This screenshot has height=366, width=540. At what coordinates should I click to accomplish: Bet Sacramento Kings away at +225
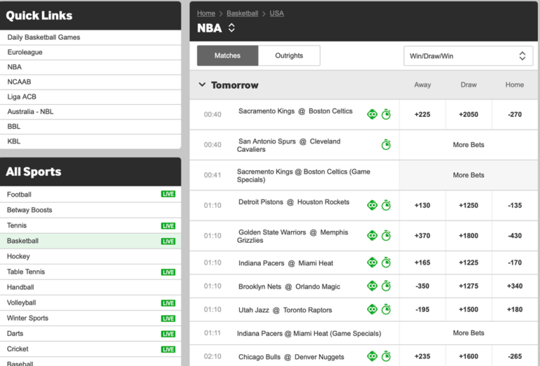point(422,115)
